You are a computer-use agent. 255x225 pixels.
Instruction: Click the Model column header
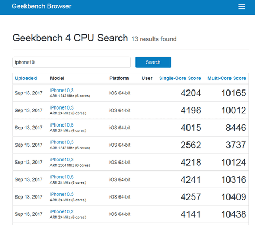(57, 78)
